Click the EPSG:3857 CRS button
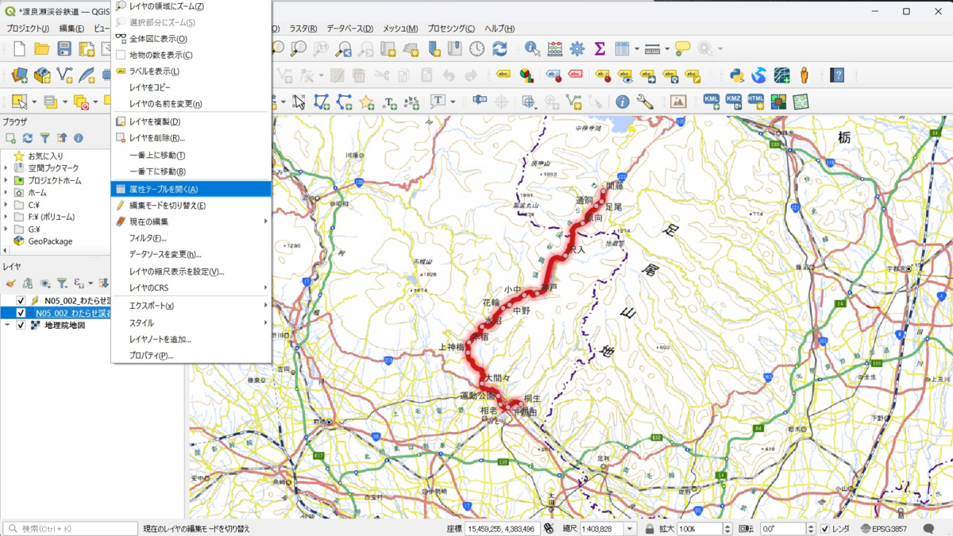The width and height of the screenshot is (953, 536). [x=885, y=529]
